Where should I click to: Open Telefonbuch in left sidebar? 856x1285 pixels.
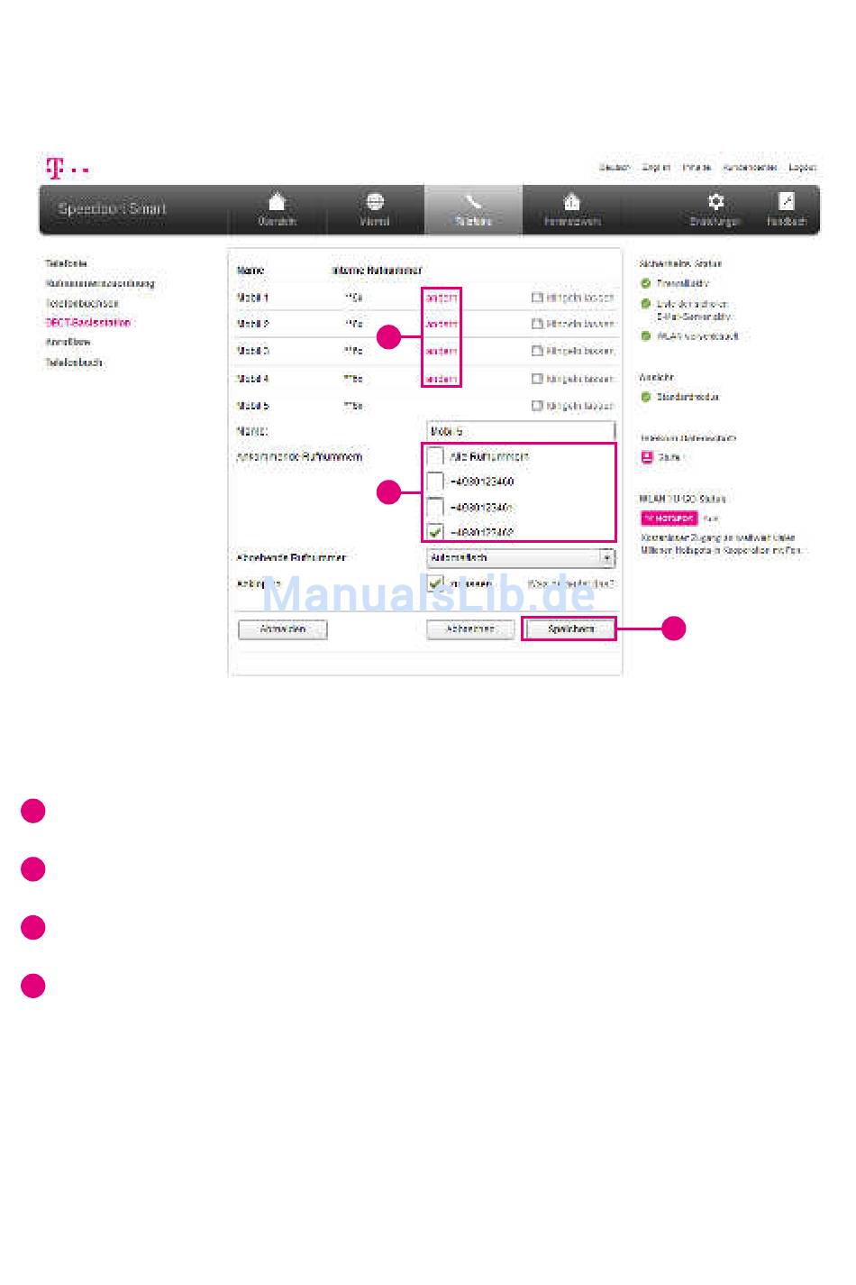[x=74, y=363]
